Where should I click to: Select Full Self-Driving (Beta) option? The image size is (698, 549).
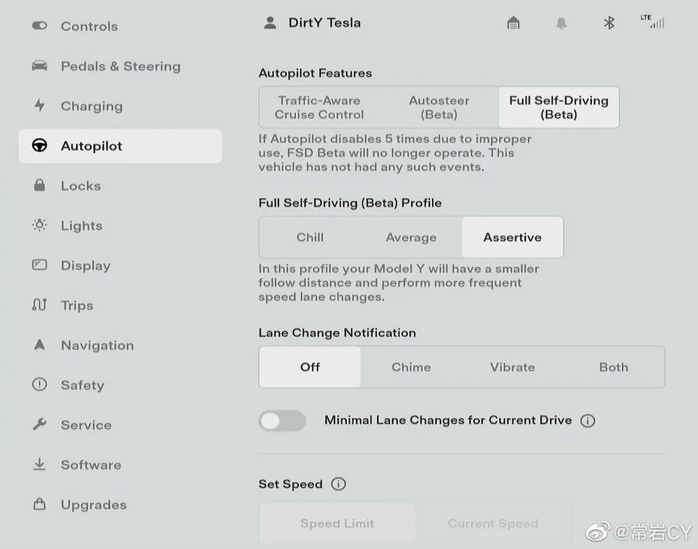(558, 107)
